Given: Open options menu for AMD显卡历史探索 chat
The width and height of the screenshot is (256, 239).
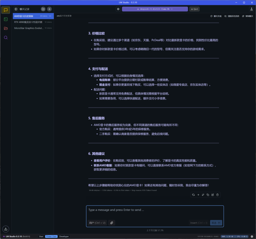Looking at the screenshot, I should coord(50,16).
